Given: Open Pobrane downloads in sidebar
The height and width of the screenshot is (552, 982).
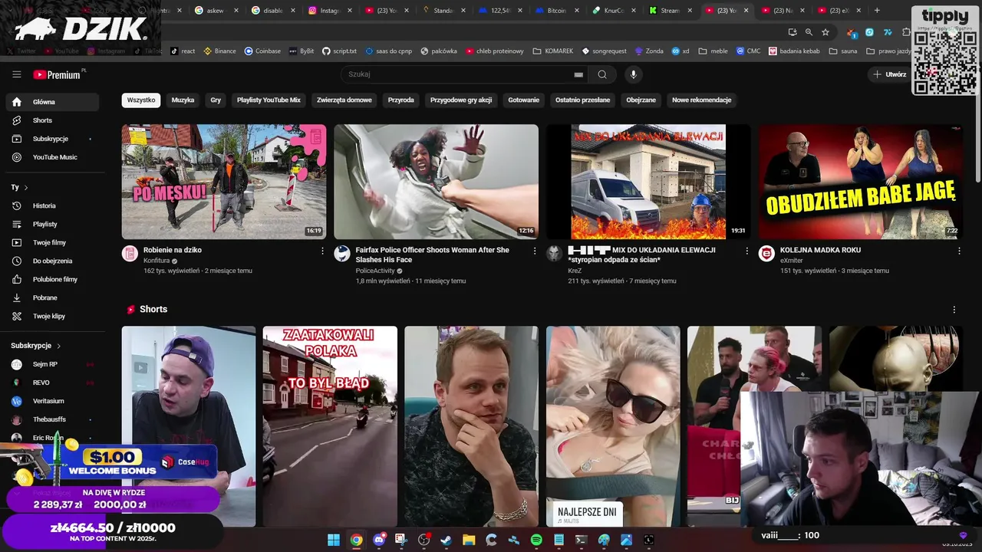Looking at the screenshot, I should [52, 297].
